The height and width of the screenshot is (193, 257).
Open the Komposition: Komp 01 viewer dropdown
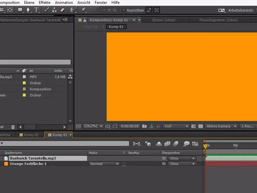[134, 20]
